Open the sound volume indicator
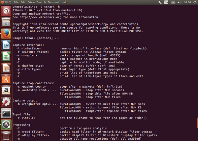This screenshot has height=141, width=198. (x=180, y=2)
